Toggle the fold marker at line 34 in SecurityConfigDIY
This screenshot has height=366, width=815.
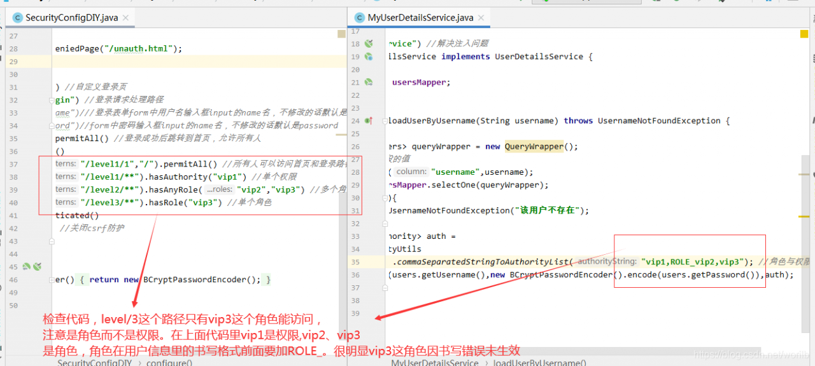point(50,126)
